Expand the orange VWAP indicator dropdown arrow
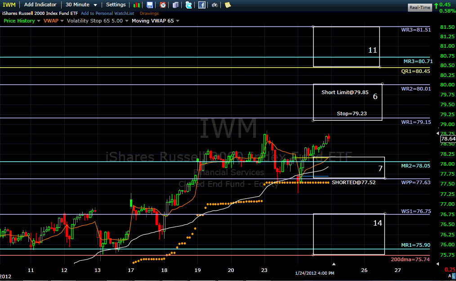The height and width of the screenshot is (281, 456). (x=62, y=21)
